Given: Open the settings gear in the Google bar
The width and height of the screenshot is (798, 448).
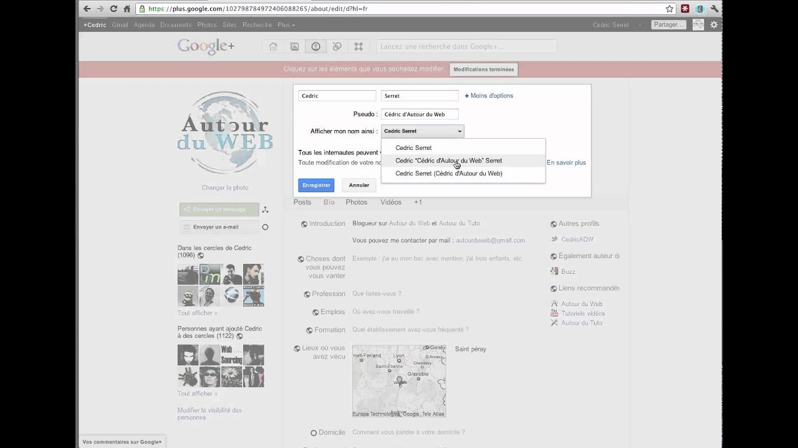Looking at the screenshot, I should coord(714,25).
